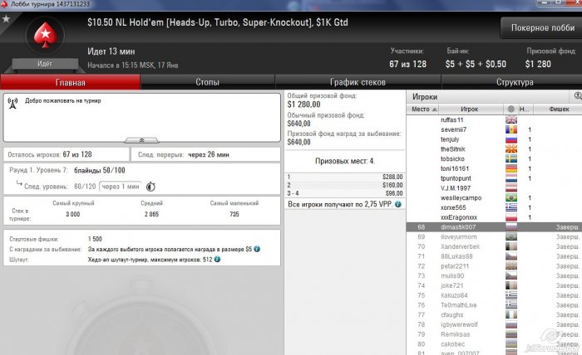Click the Dutch flag beside tpuntopunt
582x355 pixels.
click(511, 178)
